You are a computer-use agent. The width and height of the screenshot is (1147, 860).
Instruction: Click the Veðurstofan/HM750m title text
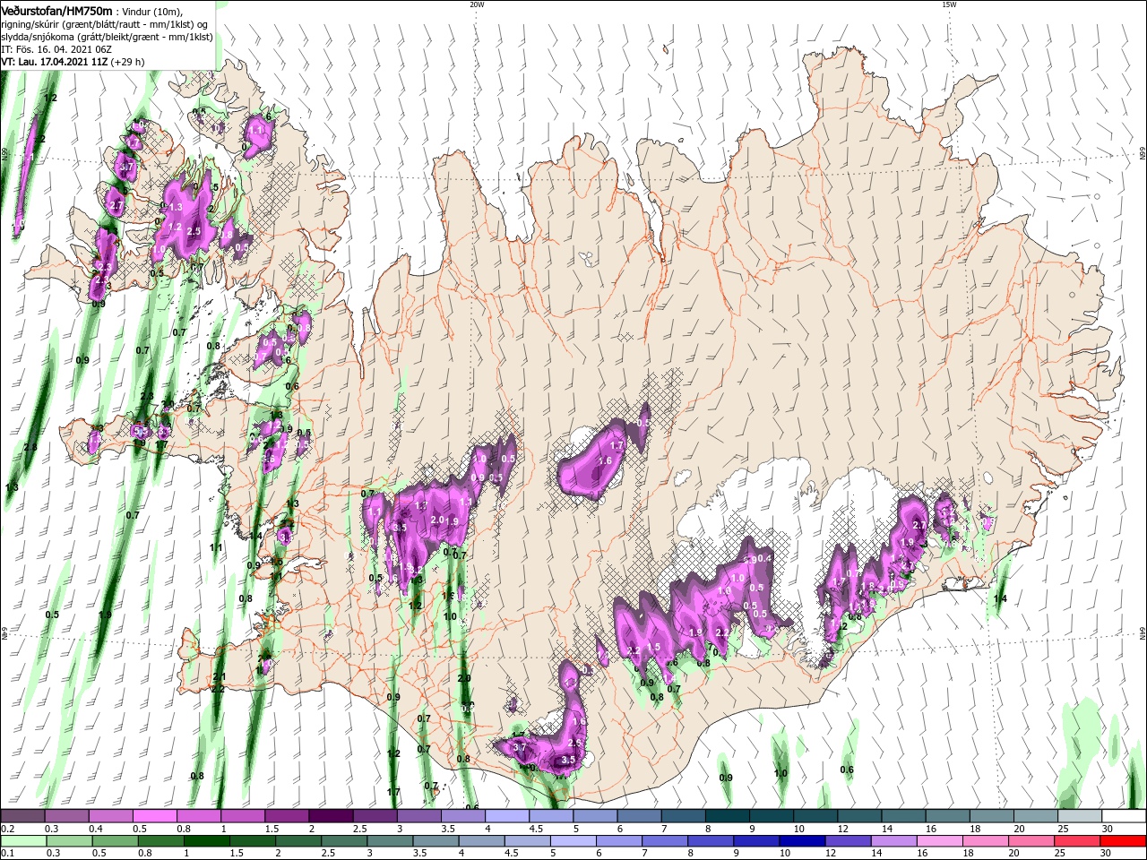[x=56, y=11]
